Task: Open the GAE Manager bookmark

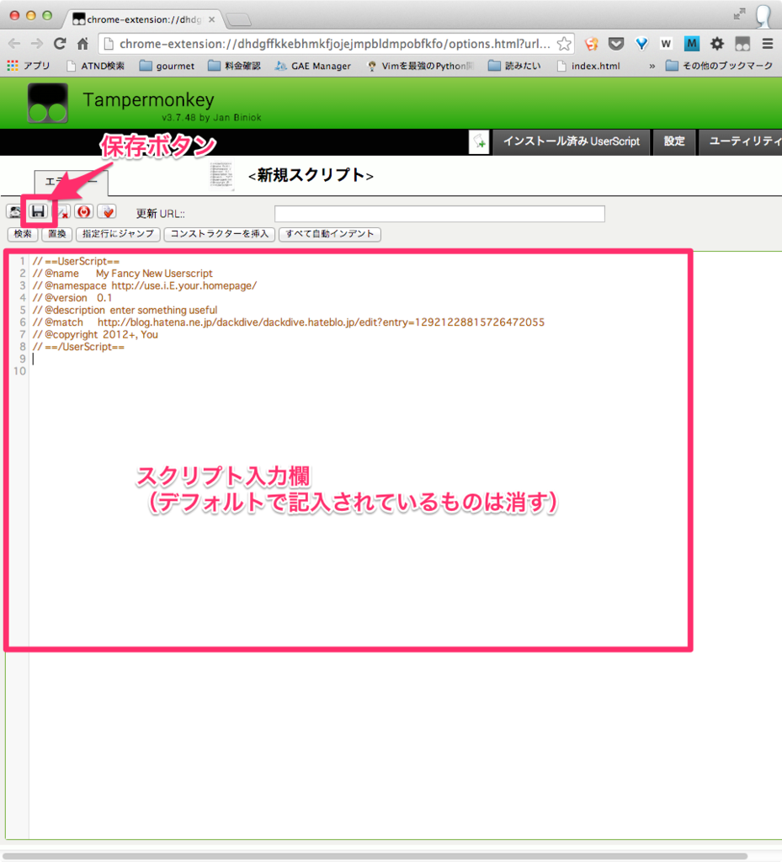Action: tap(312, 66)
